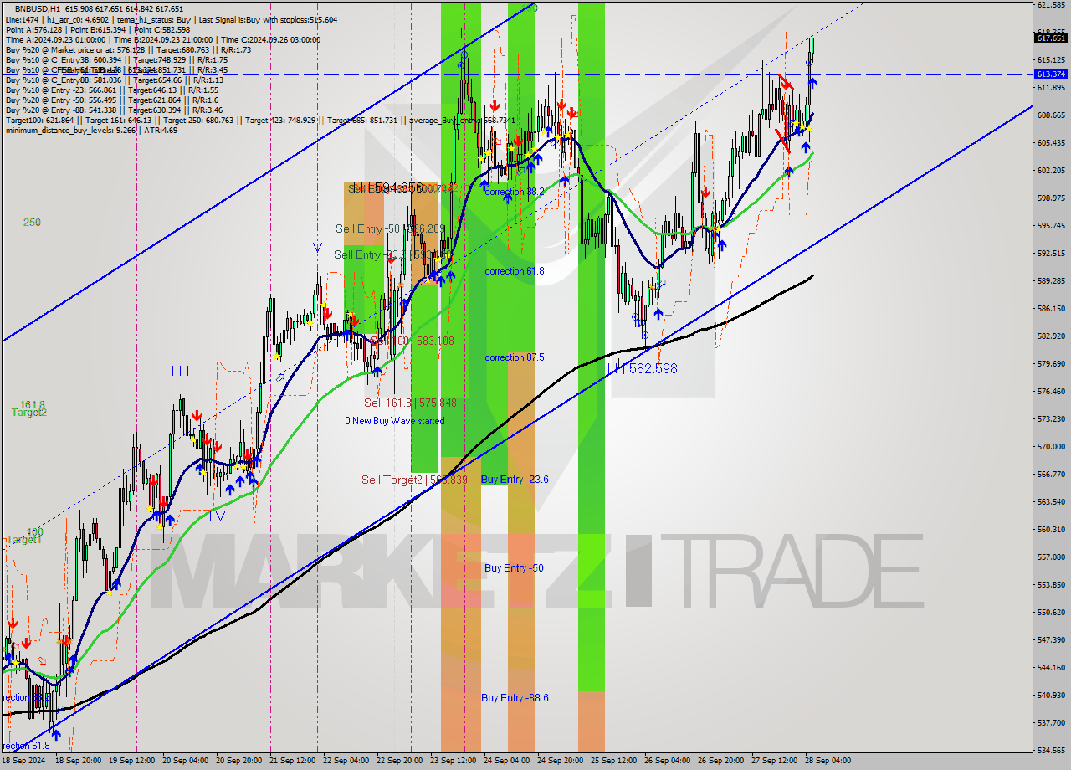Click the 'Time A:2024.09.23 01:00:00' line
The height and width of the screenshot is (770, 1071).
[162, 39]
